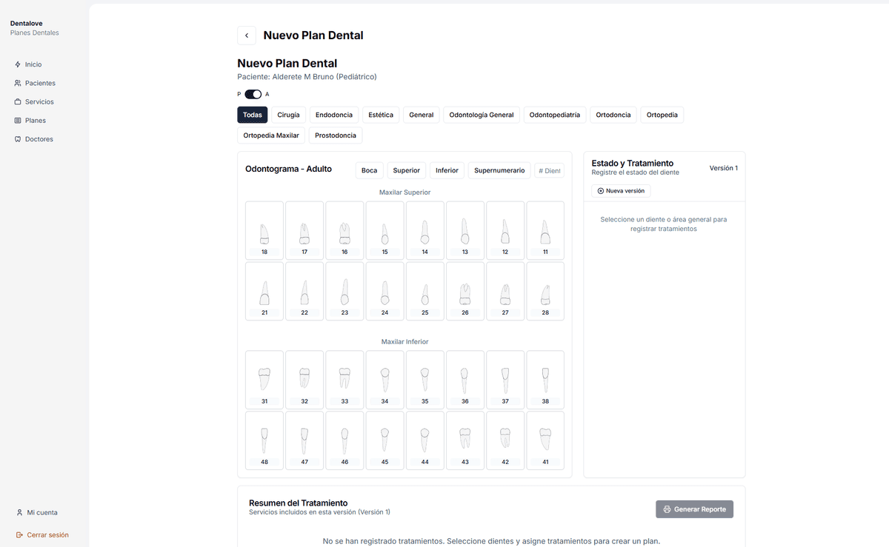Filter by Cirugía category
The height and width of the screenshot is (547, 889).
(289, 115)
